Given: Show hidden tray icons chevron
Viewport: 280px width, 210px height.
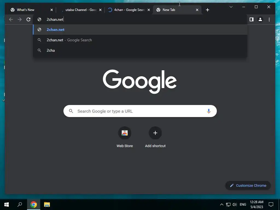Looking at the screenshot, I should 221,205.
